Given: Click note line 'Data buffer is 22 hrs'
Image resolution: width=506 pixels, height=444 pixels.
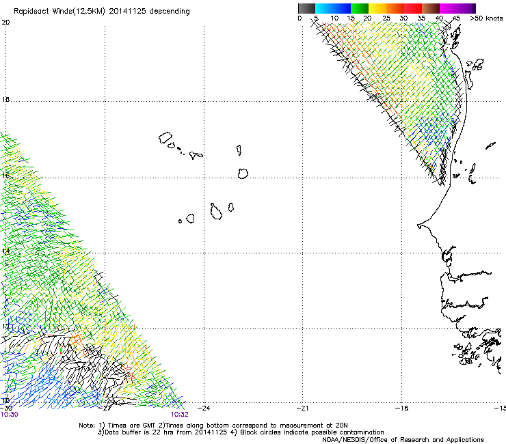Looking at the screenshot, I should [139, 432].
